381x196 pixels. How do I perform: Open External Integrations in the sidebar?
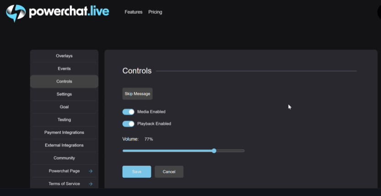click(x=64, y=145)
